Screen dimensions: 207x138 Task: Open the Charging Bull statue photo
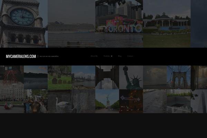click(x=36, y=101)
